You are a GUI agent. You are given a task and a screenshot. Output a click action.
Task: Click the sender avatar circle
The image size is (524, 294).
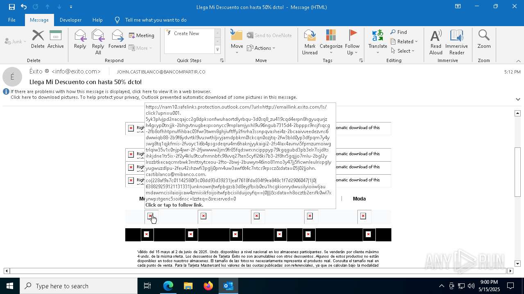(x=12, y=76)
